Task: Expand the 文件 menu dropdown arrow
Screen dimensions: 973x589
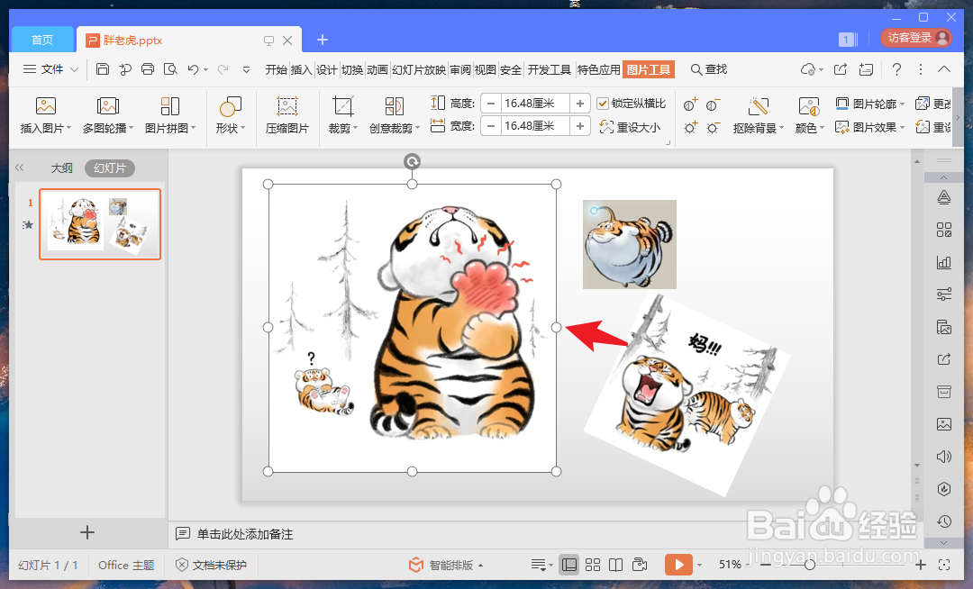Action: click(75, 69)
